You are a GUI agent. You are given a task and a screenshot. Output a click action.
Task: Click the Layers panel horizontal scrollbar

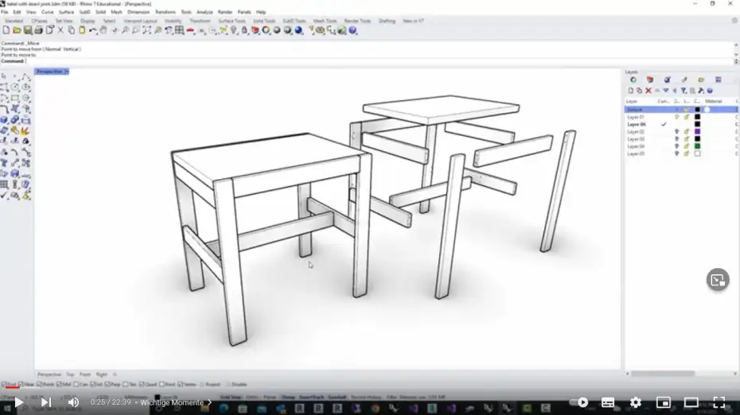coord(663,374)
